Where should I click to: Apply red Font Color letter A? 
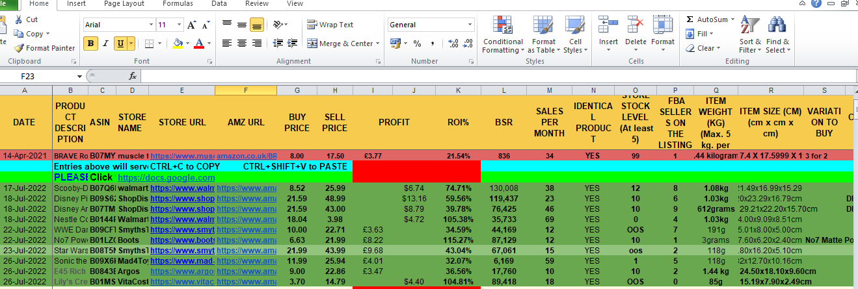(198, 44)
